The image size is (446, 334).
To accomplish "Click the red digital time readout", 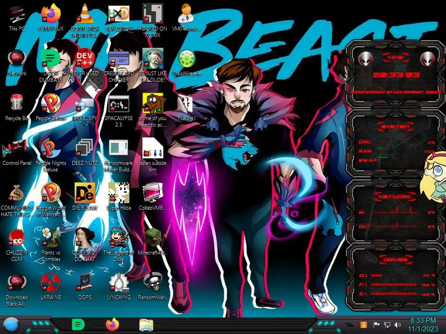I will (396, 75).
